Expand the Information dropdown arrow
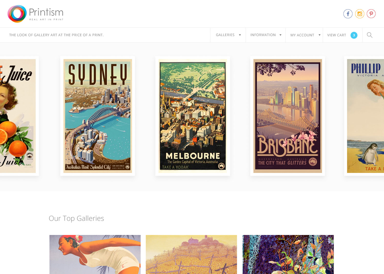 click(280, 35)
